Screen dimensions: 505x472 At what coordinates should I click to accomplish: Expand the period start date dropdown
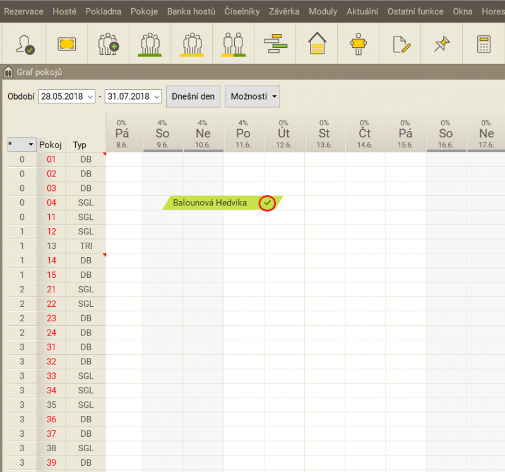click(x=90, y=97)
